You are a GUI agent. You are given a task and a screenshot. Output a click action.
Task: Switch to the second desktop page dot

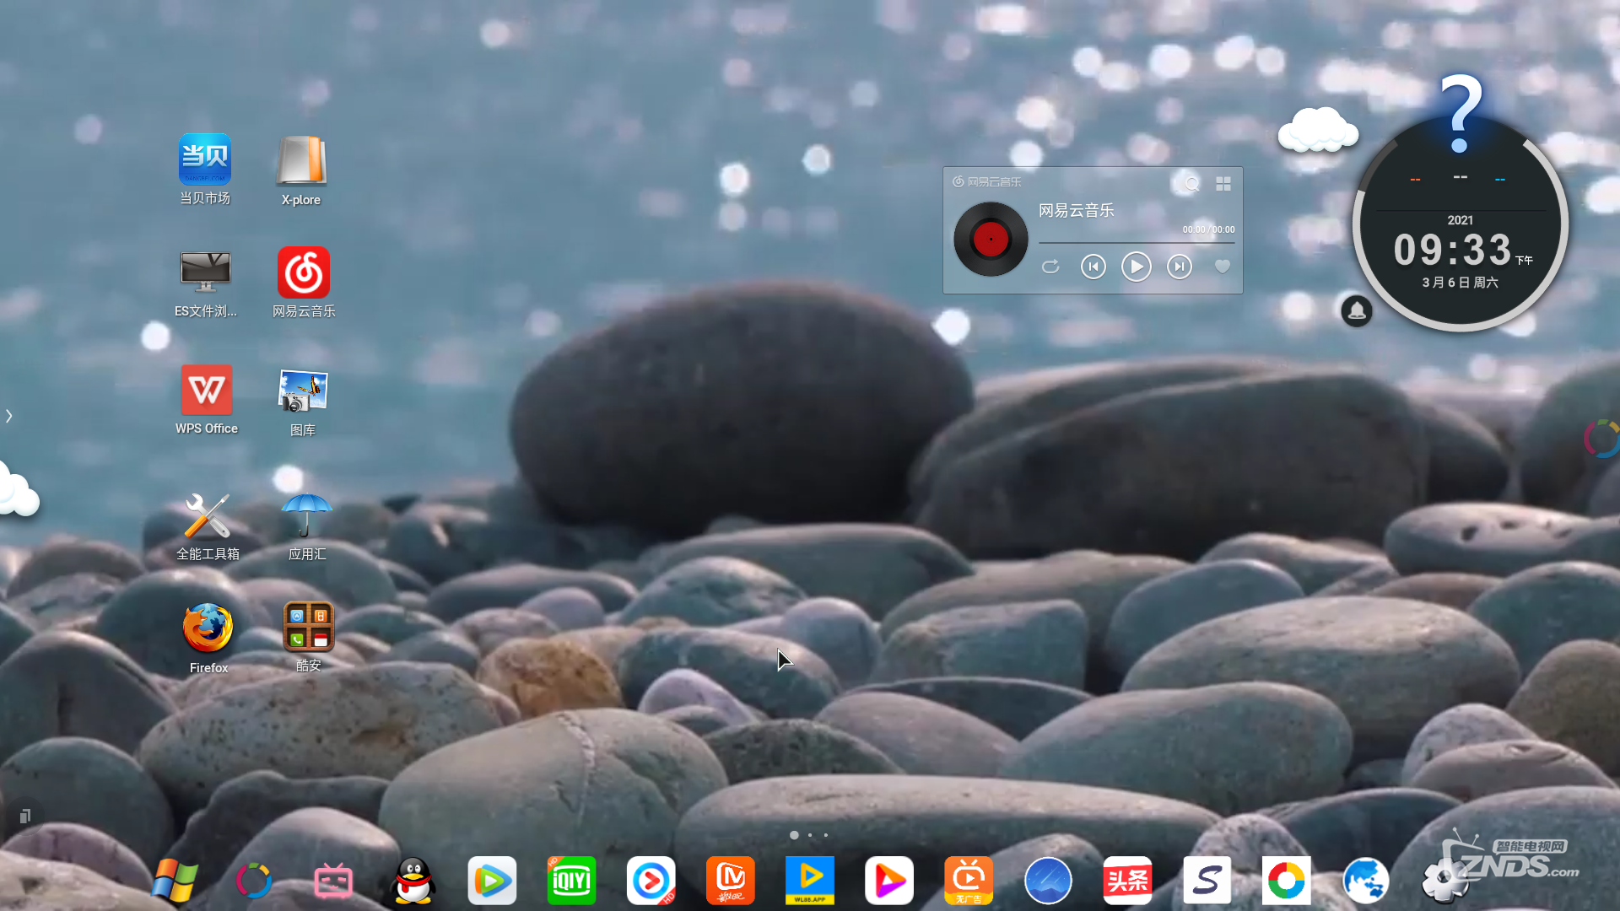[x=810, y=835]
